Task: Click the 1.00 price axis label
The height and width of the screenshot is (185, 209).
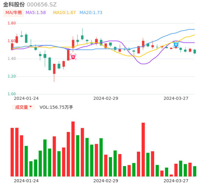Action: pyautogui.click(x=12, y=94)
